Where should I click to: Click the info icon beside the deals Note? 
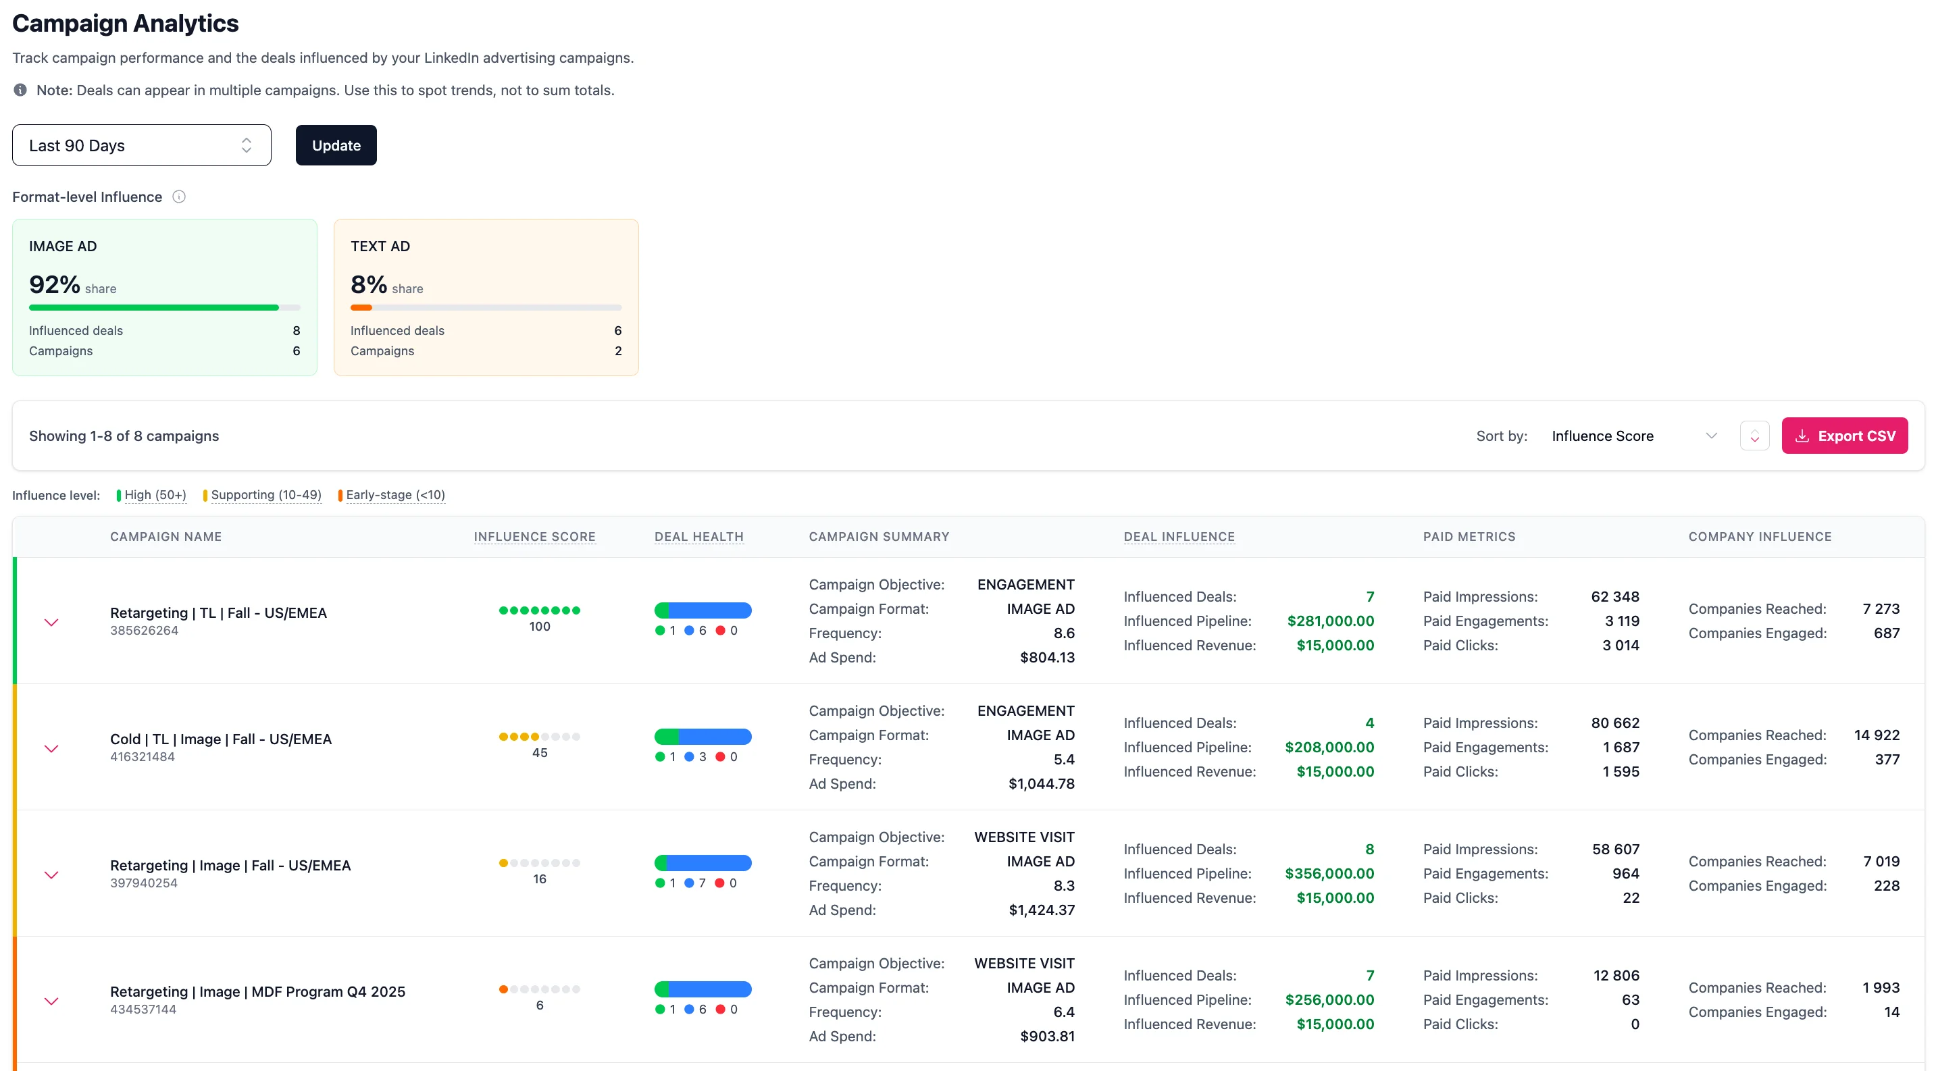[x=20, y=89]
